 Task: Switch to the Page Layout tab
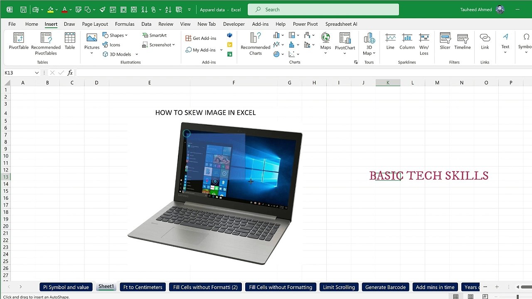coord(95,24)
